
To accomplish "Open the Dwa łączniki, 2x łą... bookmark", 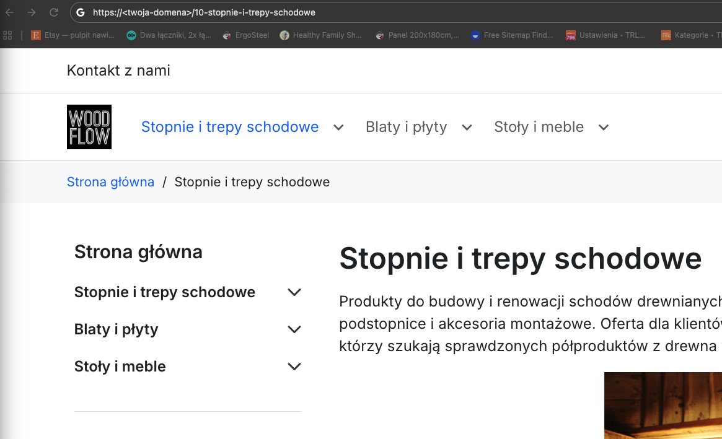I will [x=169, y=35].
